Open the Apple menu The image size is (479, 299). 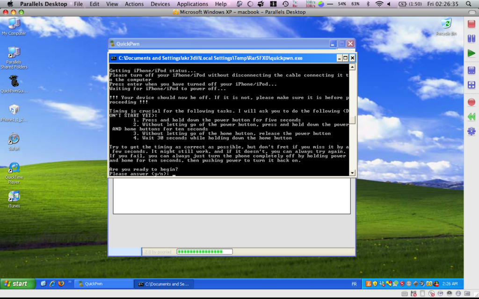[x=10, y=4]
